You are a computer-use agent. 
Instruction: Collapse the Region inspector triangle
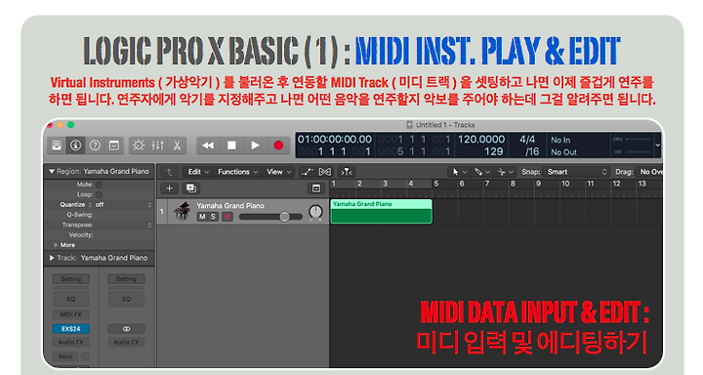(x=52, y=171)
